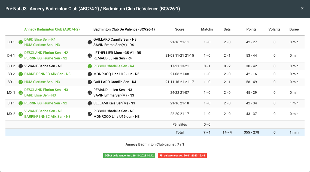
Task: Select DESGLAND Florian Sen - N3 in MX 1
Action: [46, 90]
